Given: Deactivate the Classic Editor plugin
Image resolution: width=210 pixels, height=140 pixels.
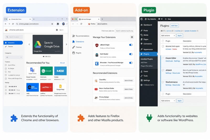Looking at the screenshot, I should (x=169, y=61).
